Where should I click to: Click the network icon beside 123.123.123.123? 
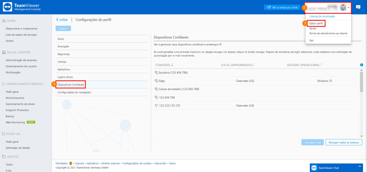(x=156, y=105)
